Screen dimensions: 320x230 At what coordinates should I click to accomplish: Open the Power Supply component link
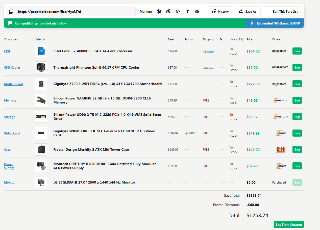click(9, 166)
